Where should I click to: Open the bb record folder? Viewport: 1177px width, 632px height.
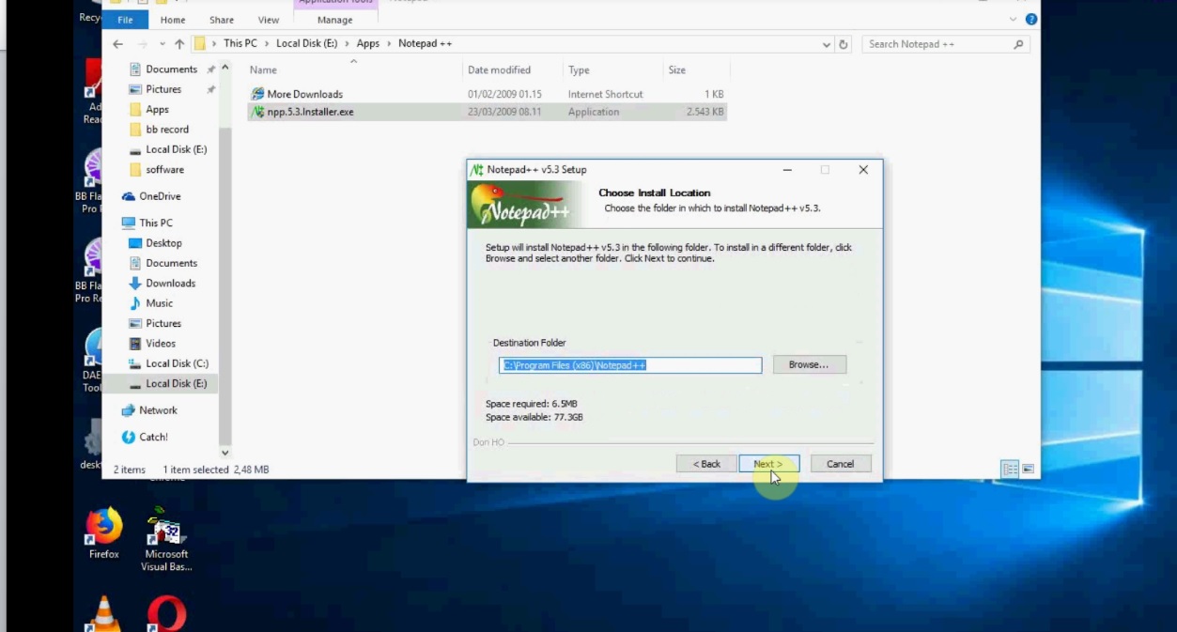coord(167,130)
